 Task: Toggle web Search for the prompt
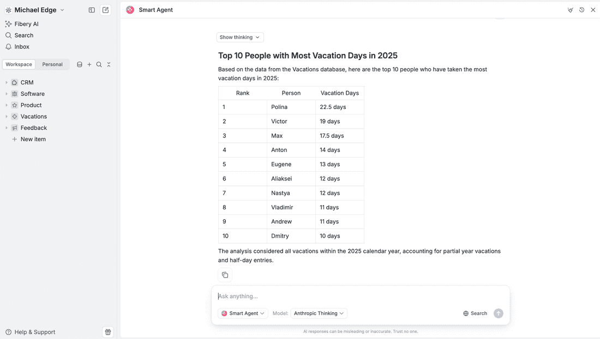click(475, 313)
